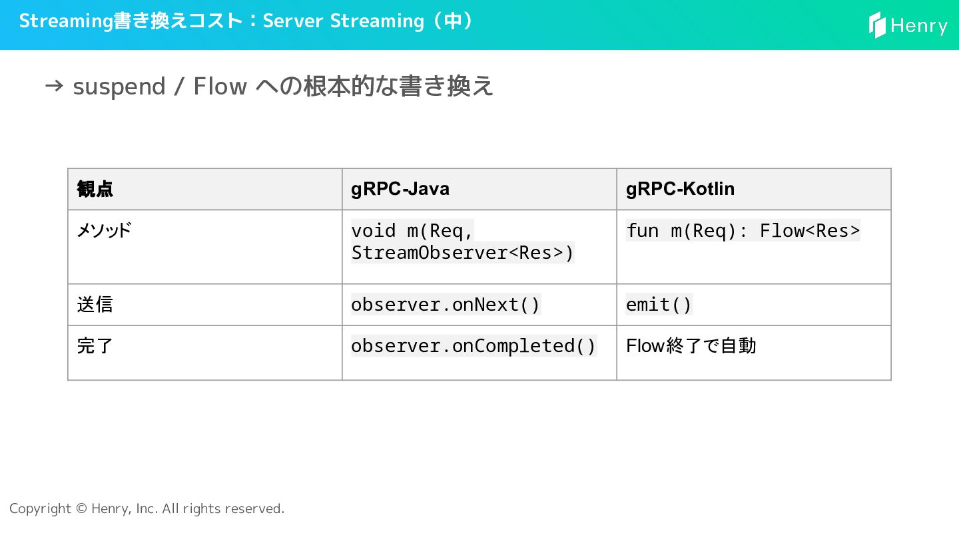Click the observer.onNext() code cell
The height and width of the screenshot is (539, 959).
(x=446, y=305)
